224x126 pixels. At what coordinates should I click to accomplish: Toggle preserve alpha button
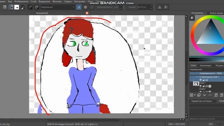click(85, 7)
